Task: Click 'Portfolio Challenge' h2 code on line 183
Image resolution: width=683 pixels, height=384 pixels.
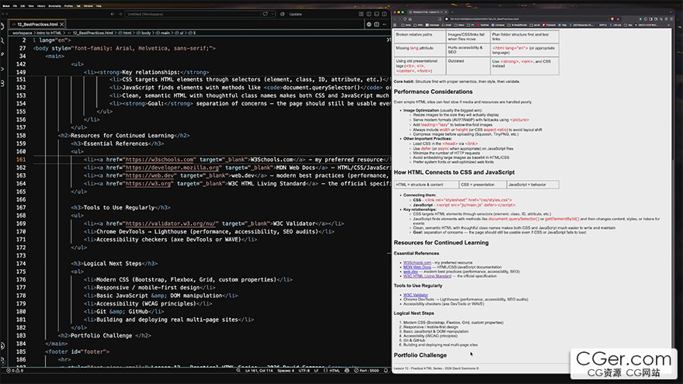Action: [105, 336]
